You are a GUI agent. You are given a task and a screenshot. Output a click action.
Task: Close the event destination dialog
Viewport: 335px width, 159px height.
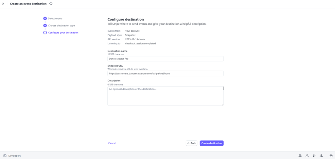[x=3, y=4]
